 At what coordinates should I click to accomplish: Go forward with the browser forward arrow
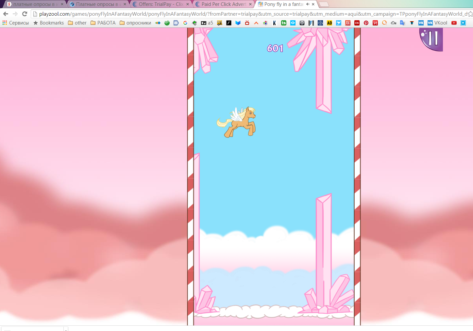pyautogui.click(x=15, y=14)
